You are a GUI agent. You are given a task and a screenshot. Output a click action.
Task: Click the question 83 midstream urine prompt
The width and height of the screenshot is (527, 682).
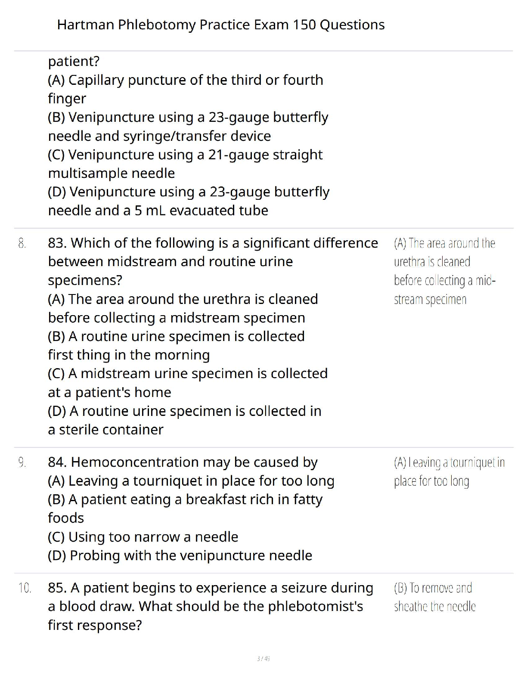(213, 261)
